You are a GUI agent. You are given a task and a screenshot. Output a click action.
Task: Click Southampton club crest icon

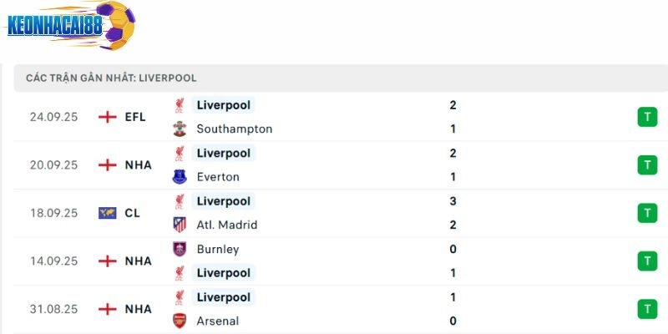tap(180, 129)
